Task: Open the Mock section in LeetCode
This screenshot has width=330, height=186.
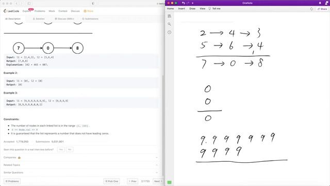Action: coord(52,11)
